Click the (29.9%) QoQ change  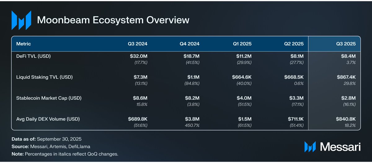(x=244, y=63)
